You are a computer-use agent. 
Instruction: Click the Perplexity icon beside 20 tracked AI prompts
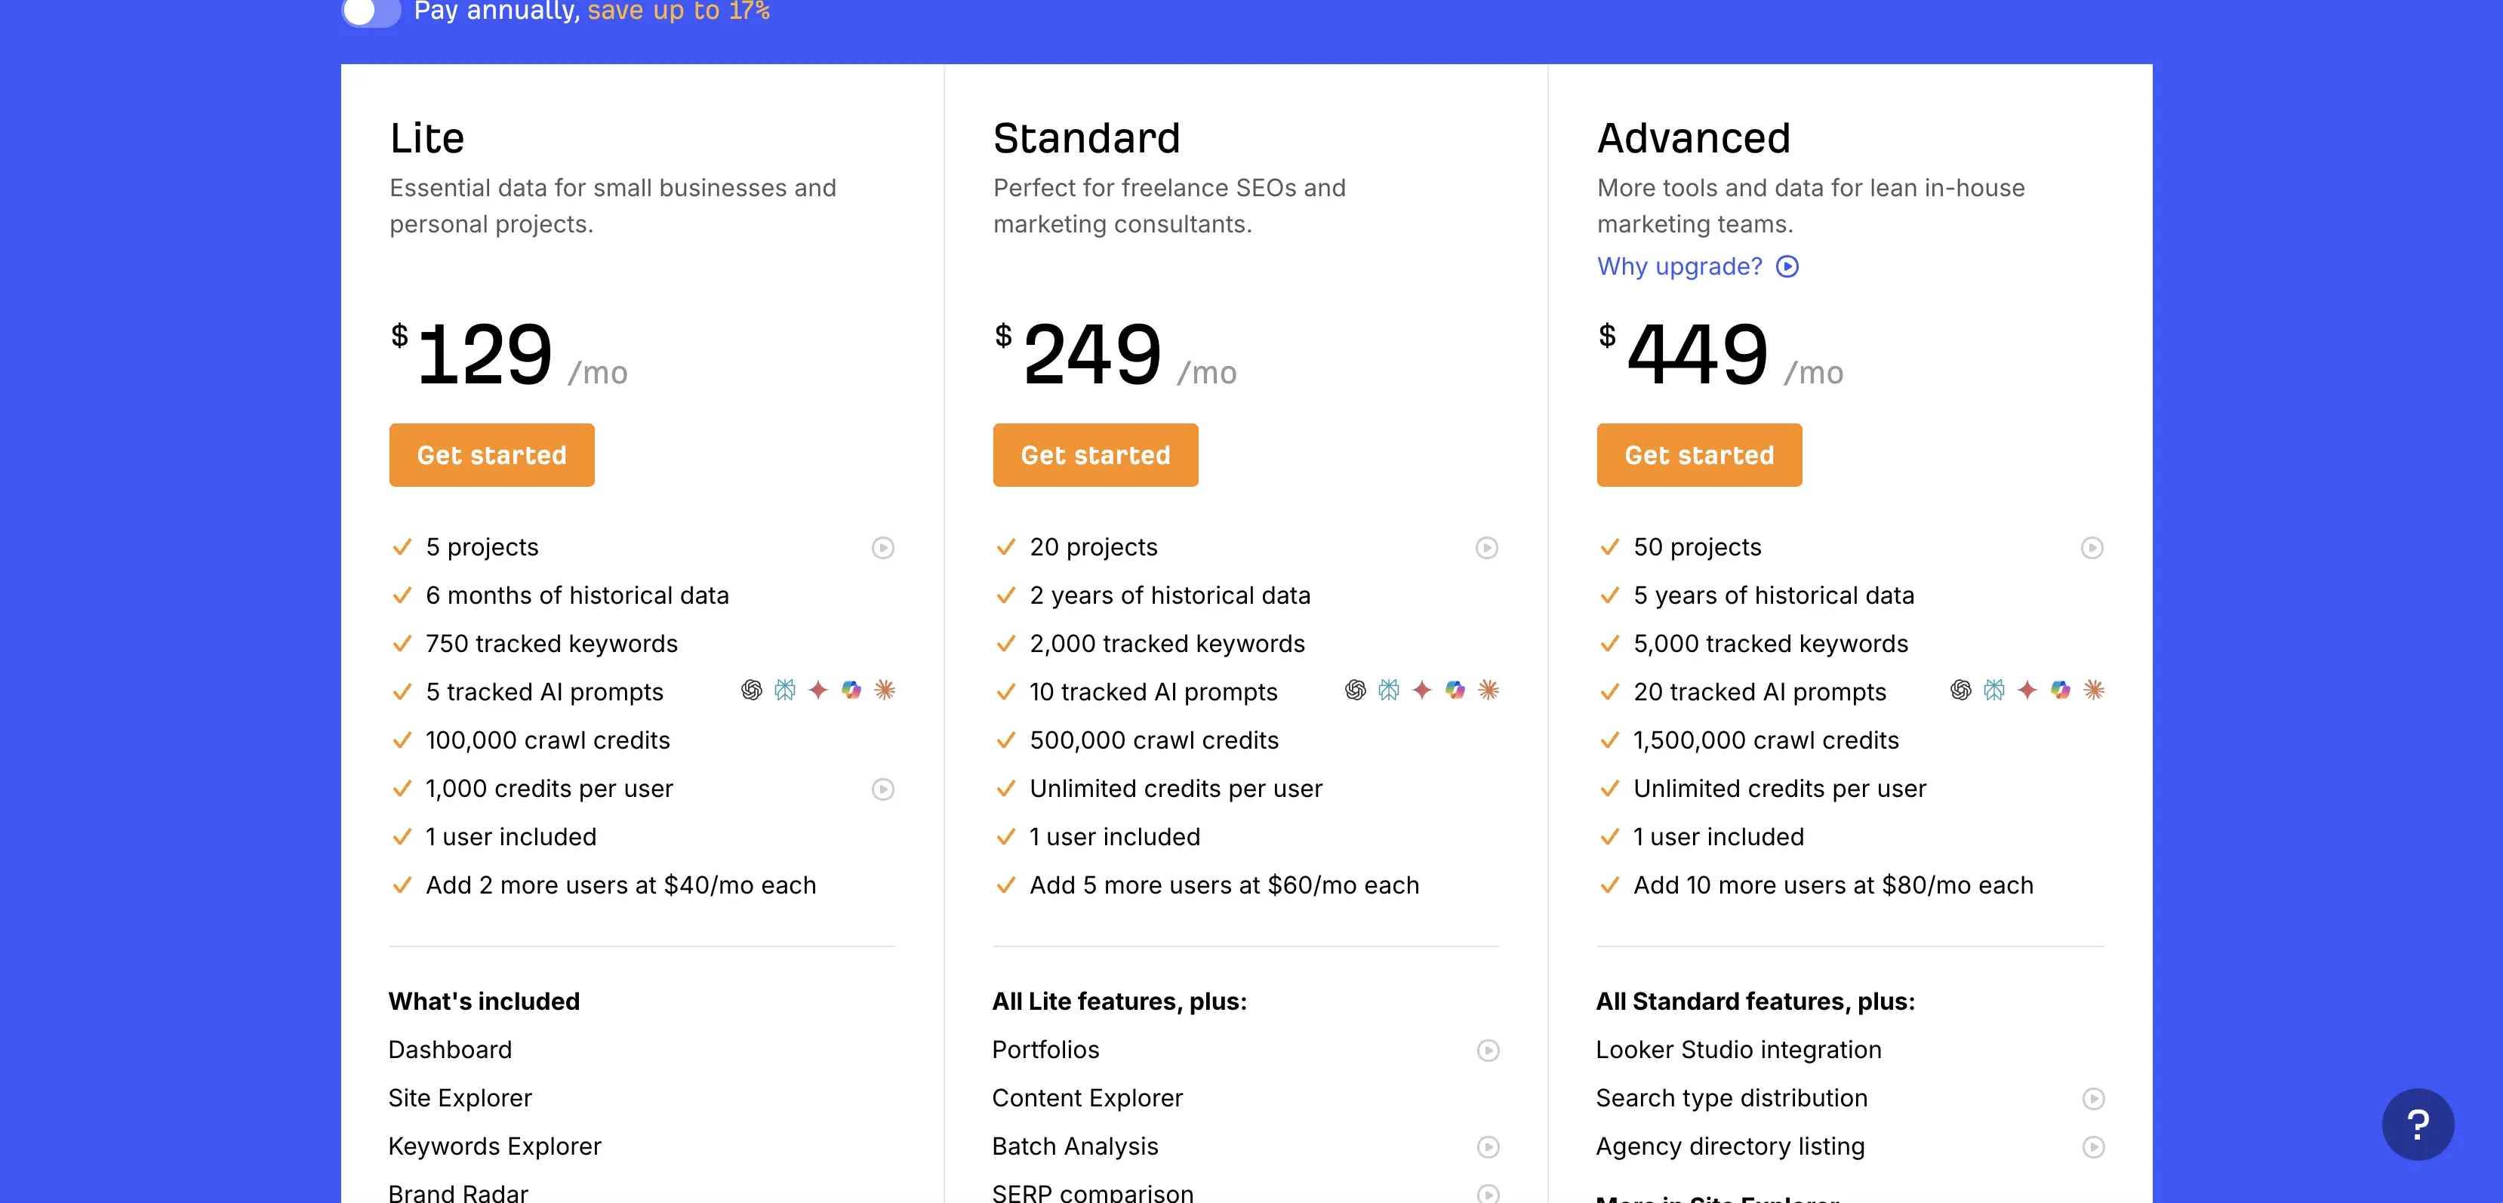coord(1993,690)
